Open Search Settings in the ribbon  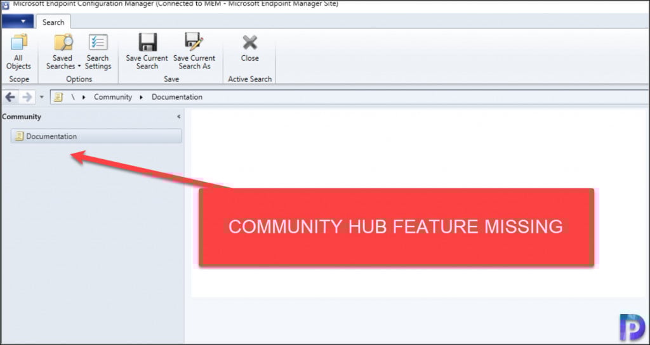pos(98,51)
